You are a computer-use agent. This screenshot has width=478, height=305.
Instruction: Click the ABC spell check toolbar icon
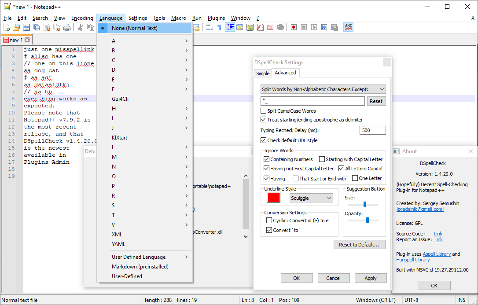pyautogui.click(x=349, y=27)
